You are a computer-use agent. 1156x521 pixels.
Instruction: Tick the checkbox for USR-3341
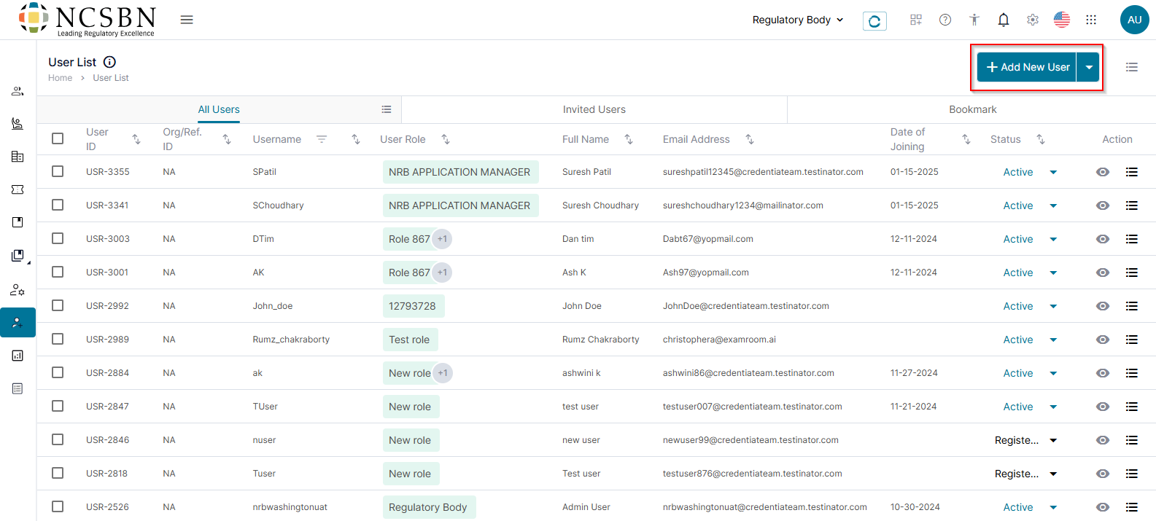[x=58, y=205]
